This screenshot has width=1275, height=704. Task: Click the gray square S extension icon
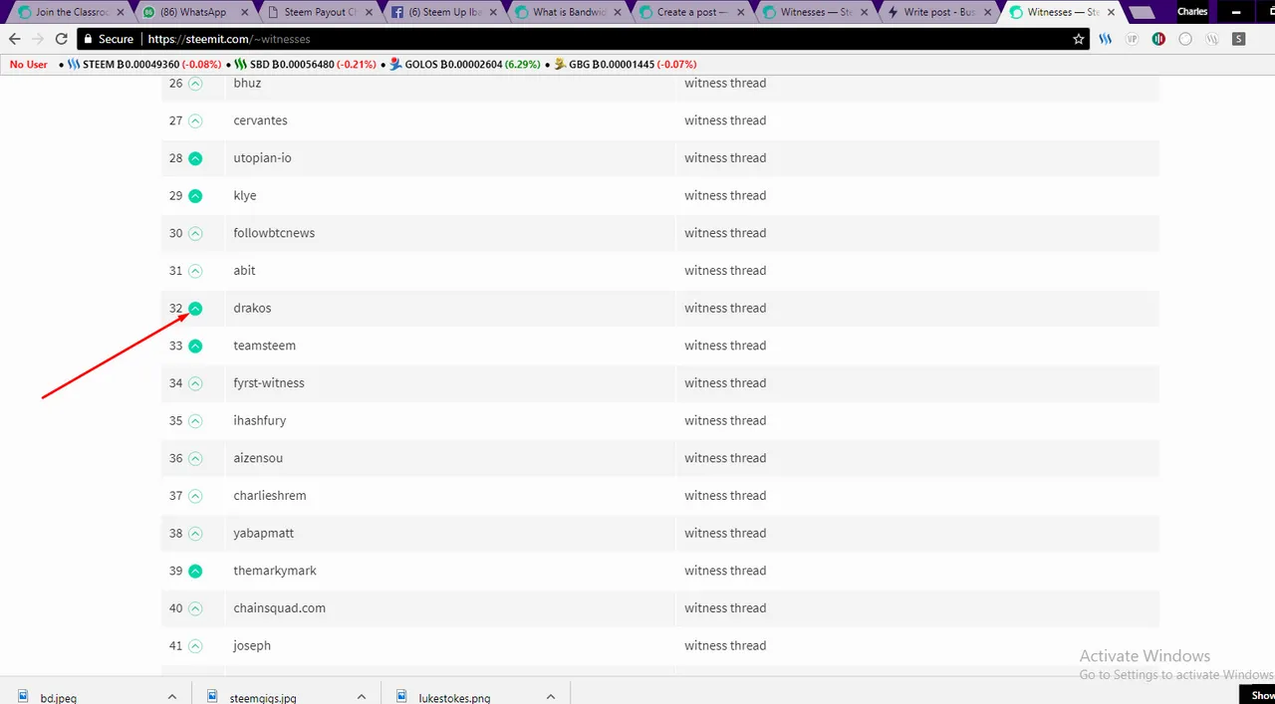(1238, 39)
